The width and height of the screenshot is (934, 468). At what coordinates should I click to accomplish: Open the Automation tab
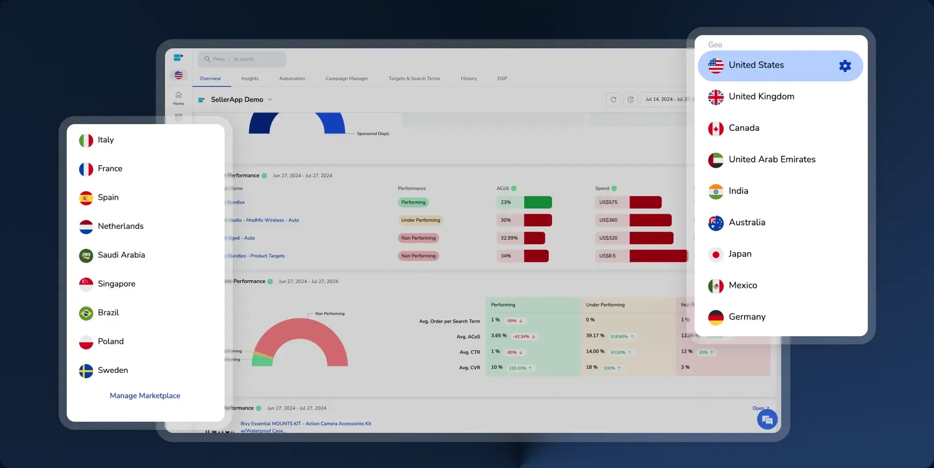(x=292, y=78)
